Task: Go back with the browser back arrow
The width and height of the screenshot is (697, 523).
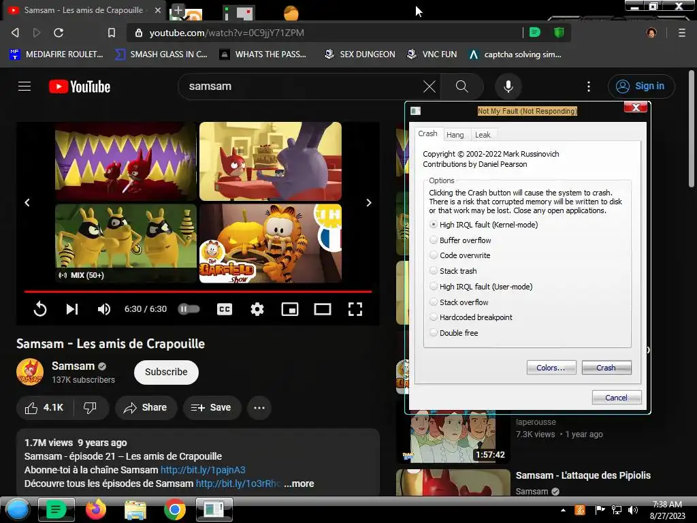Action: click(15, 33)
